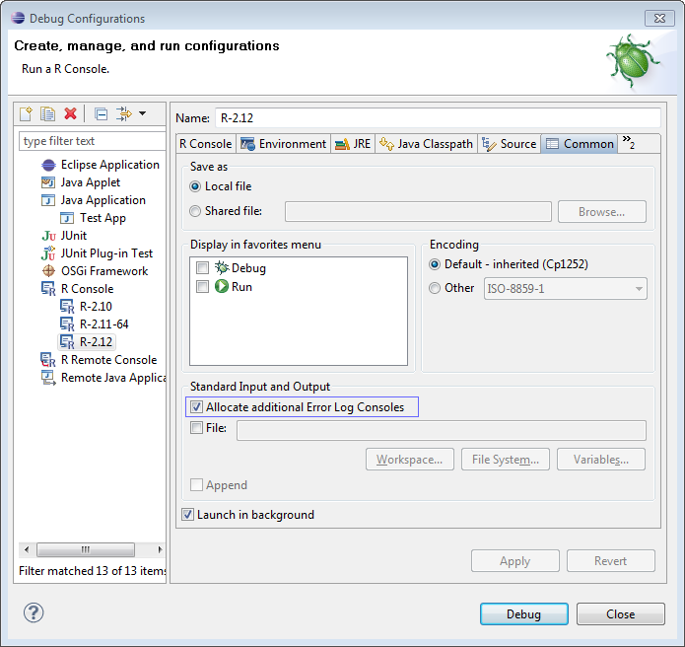The image size is (685, 647).
Task: Click the OSGi Framework icon
Action: 48,271
